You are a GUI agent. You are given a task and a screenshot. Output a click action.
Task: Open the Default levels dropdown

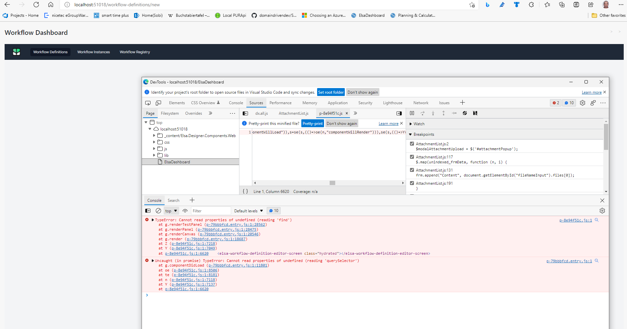point(249,211)
